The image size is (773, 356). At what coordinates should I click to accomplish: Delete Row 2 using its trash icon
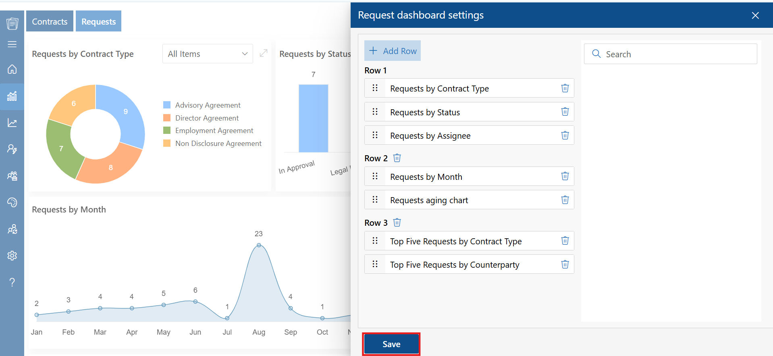pyautogui.click(x=397, y=158)
